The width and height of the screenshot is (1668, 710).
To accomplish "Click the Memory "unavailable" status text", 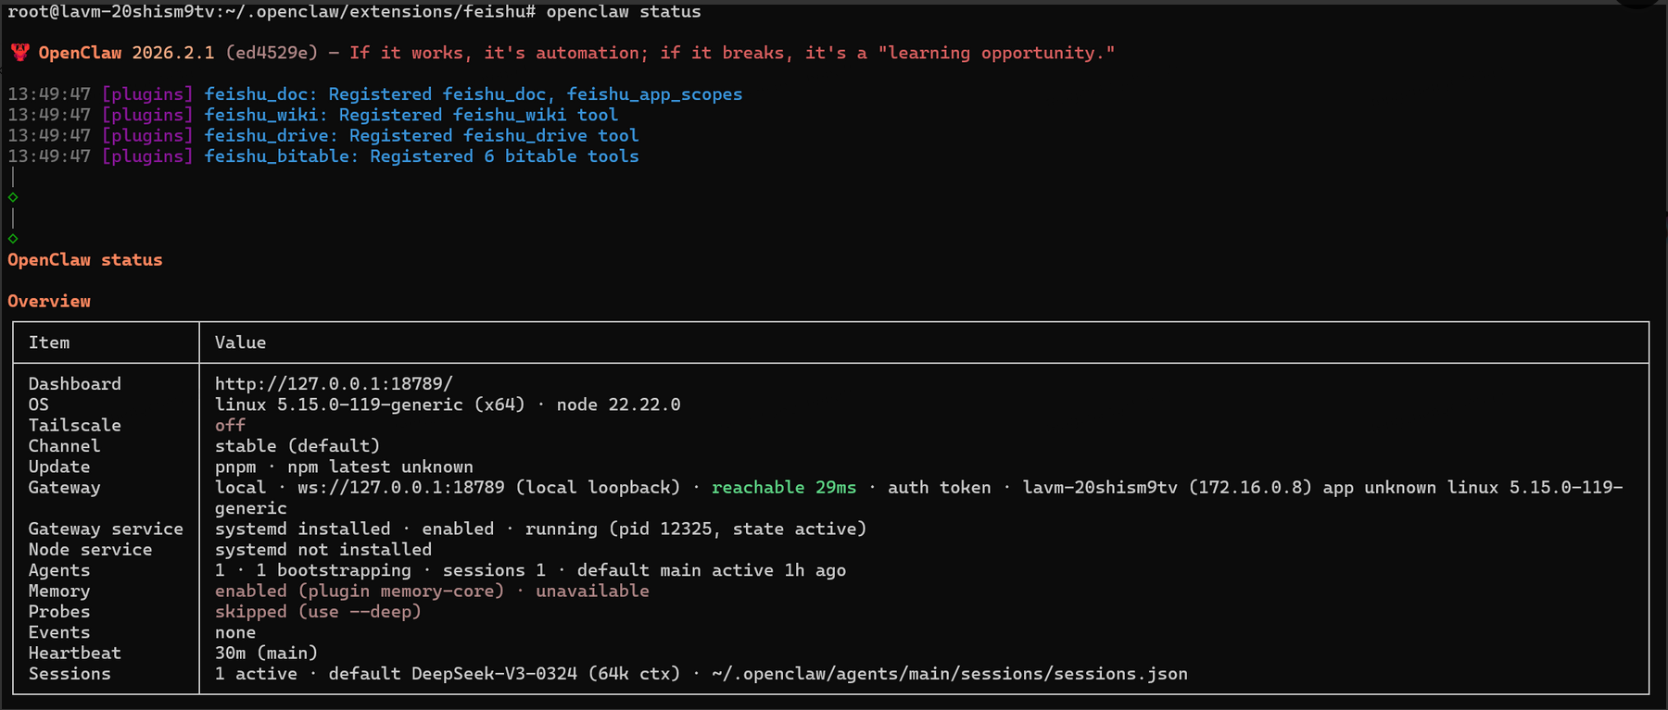I will [x=592, y=592].
